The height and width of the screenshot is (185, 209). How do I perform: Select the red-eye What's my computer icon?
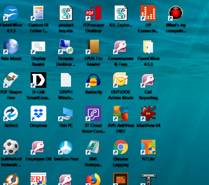pos(176,13)
